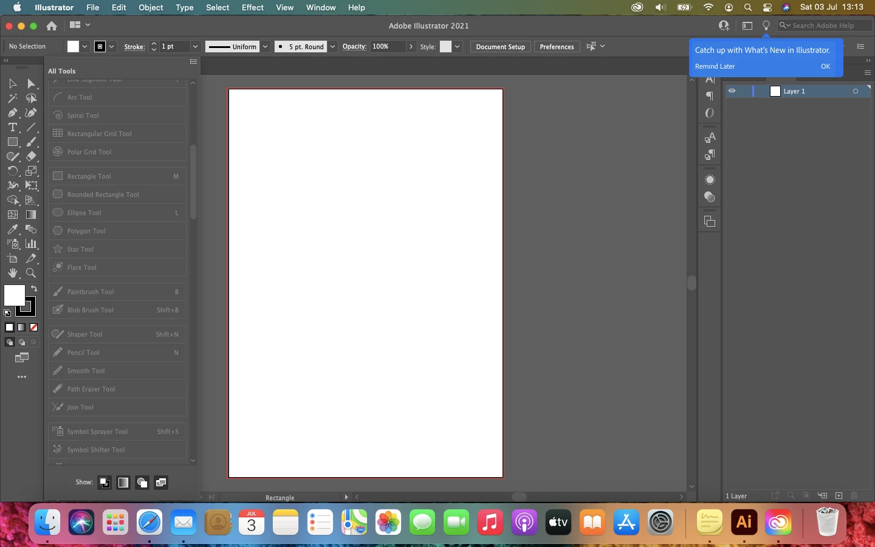Click the Preferences button

(x=557, y=47)
